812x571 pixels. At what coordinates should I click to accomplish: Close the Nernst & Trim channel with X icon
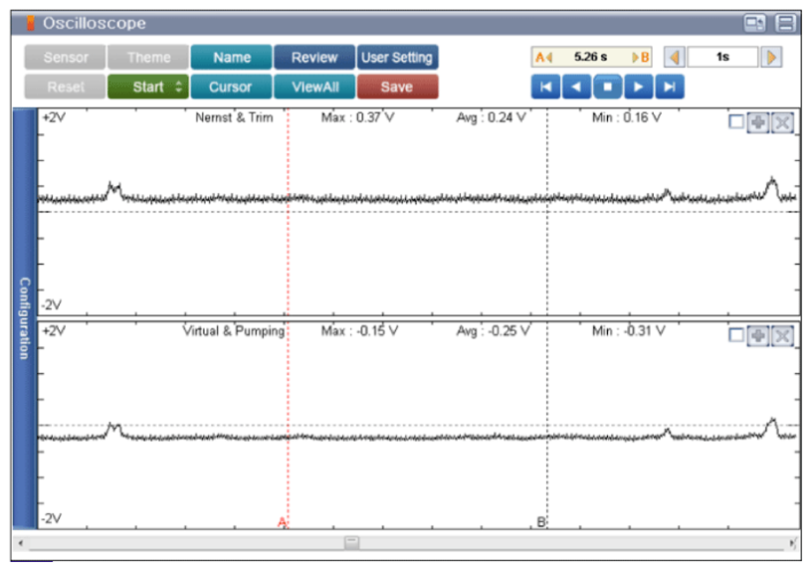coord(782,122)
